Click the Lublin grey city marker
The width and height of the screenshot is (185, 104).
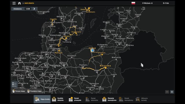coord(114,76)
